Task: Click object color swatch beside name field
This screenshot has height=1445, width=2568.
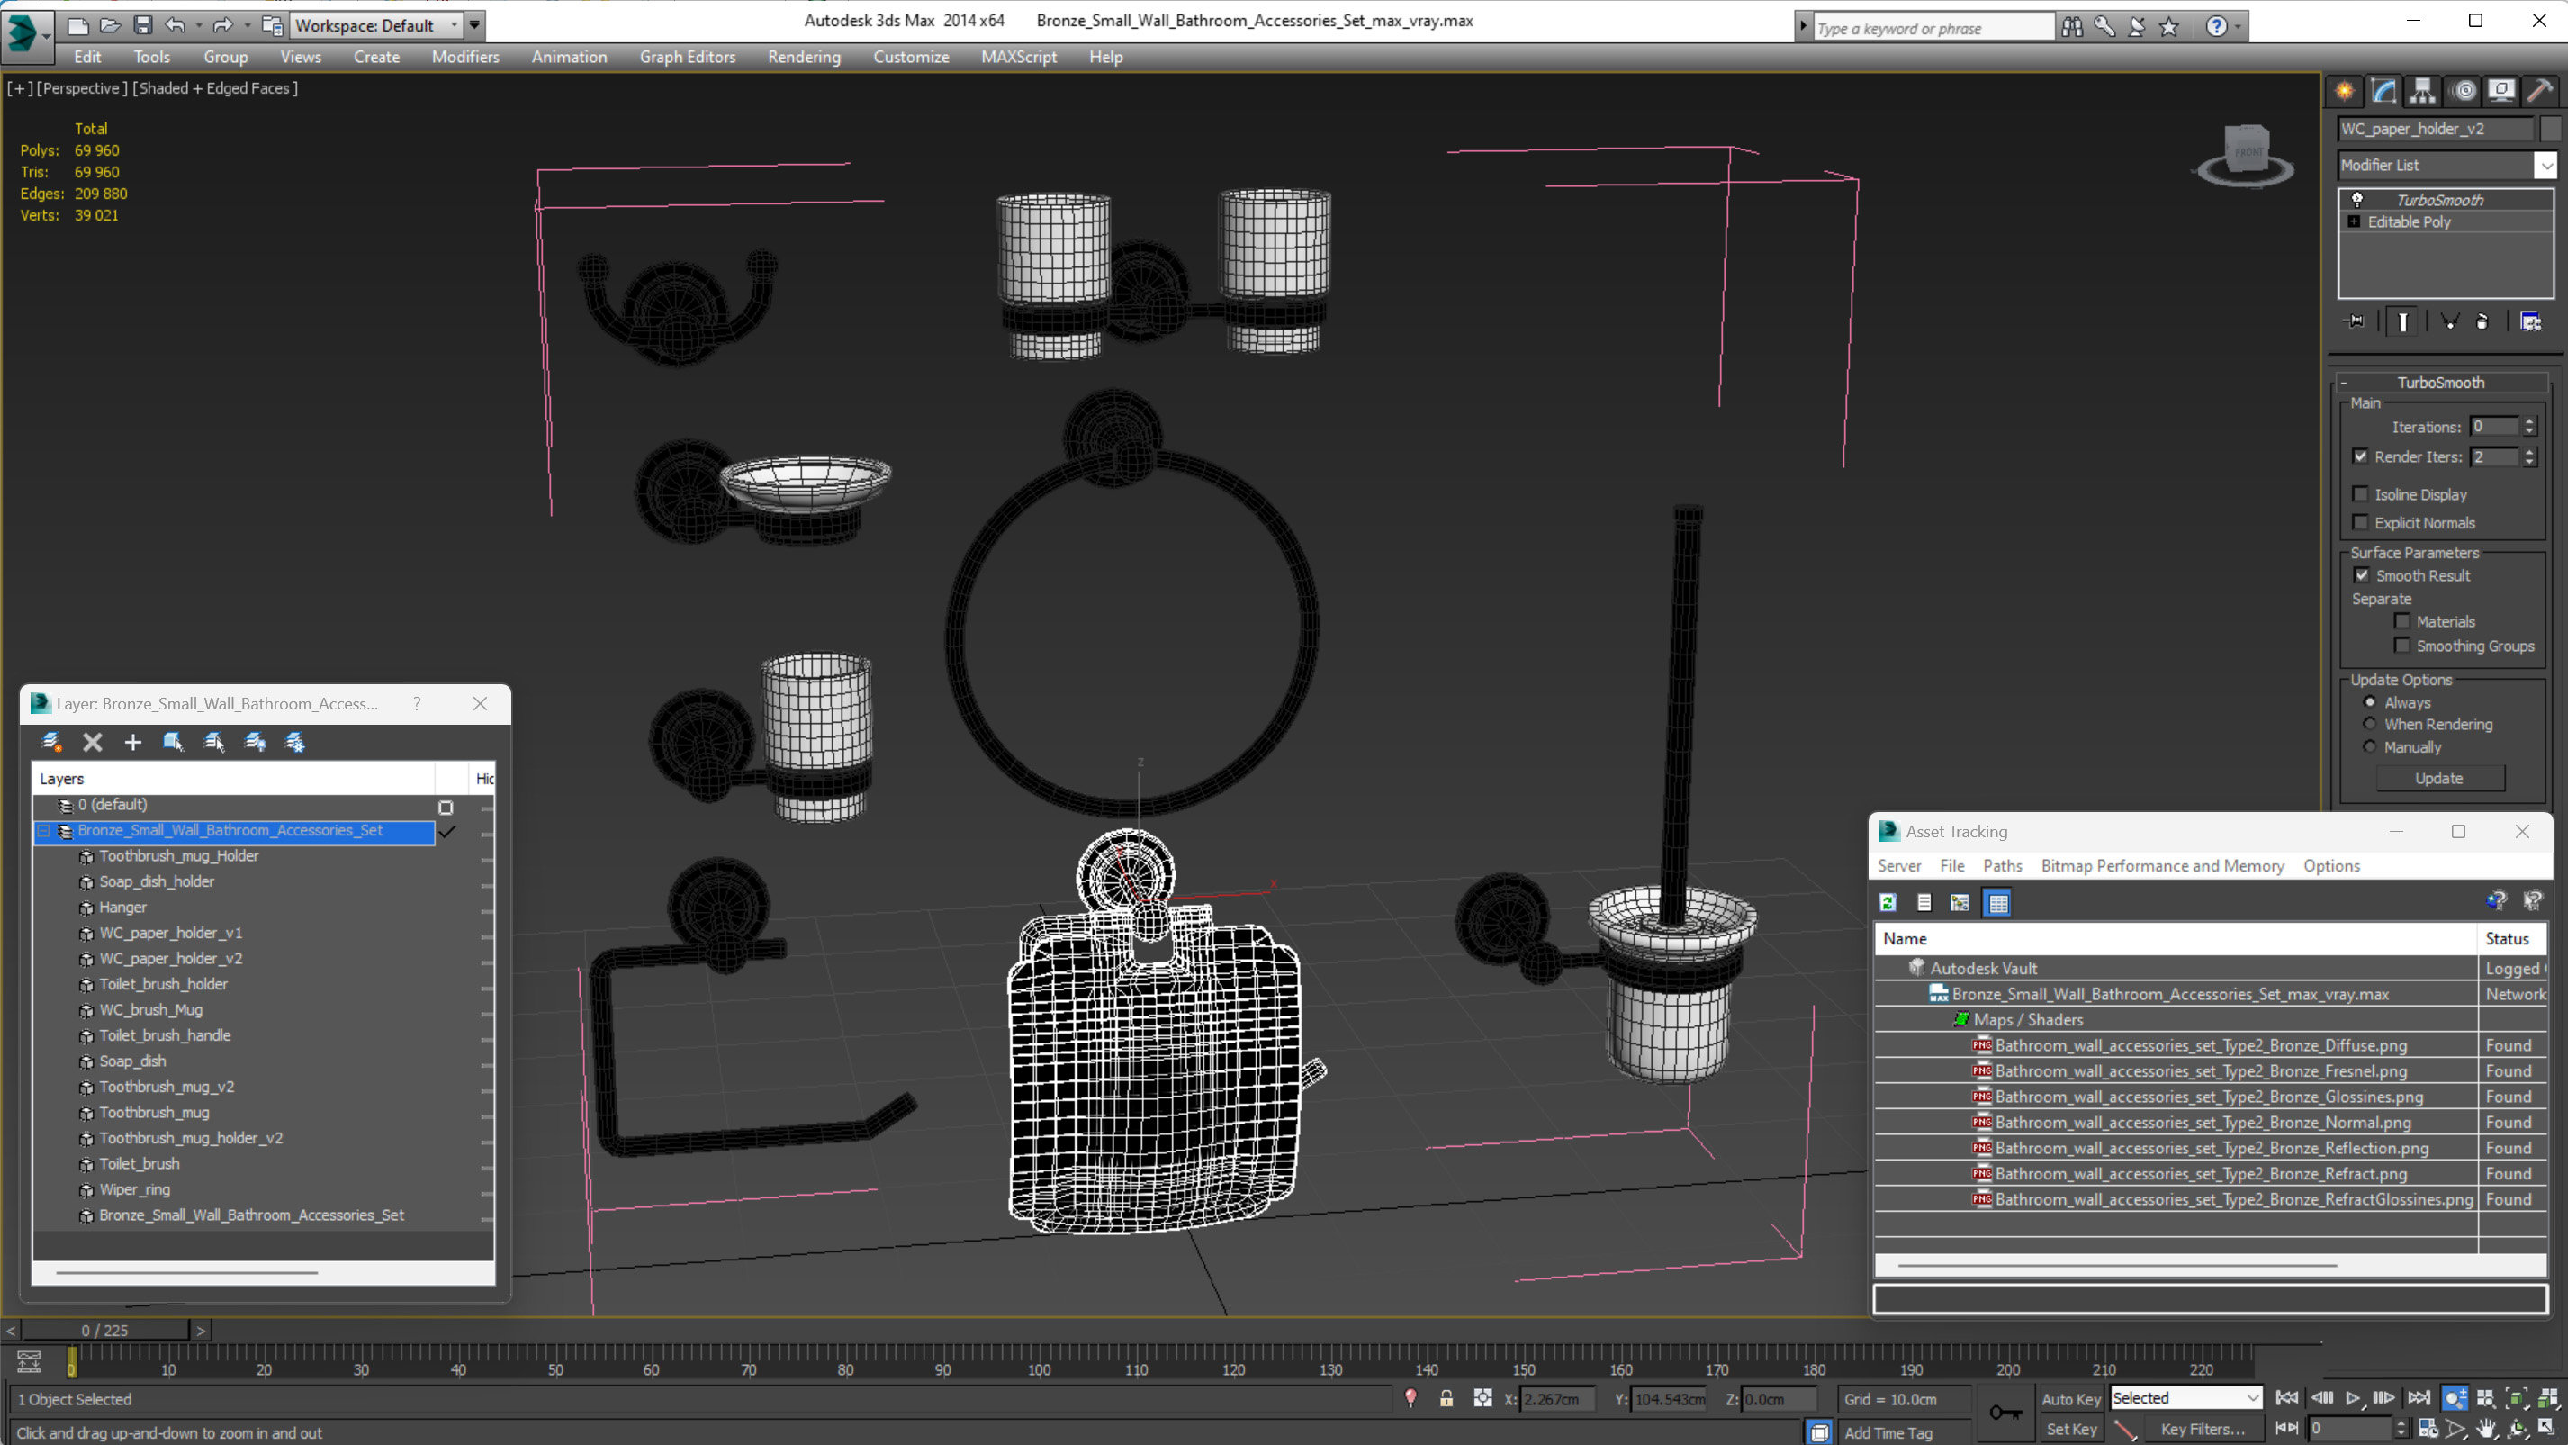Action: click(x=2551, y=129)
